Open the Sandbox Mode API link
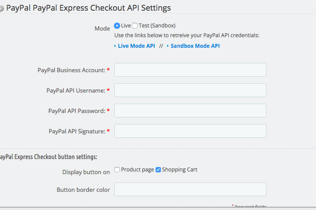 coord(195,46)
